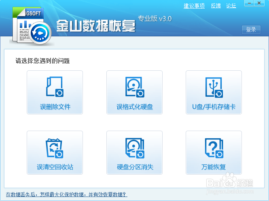Open the 误删除文件 recovery option
269x201 pixels.
[x=55, y=92]
